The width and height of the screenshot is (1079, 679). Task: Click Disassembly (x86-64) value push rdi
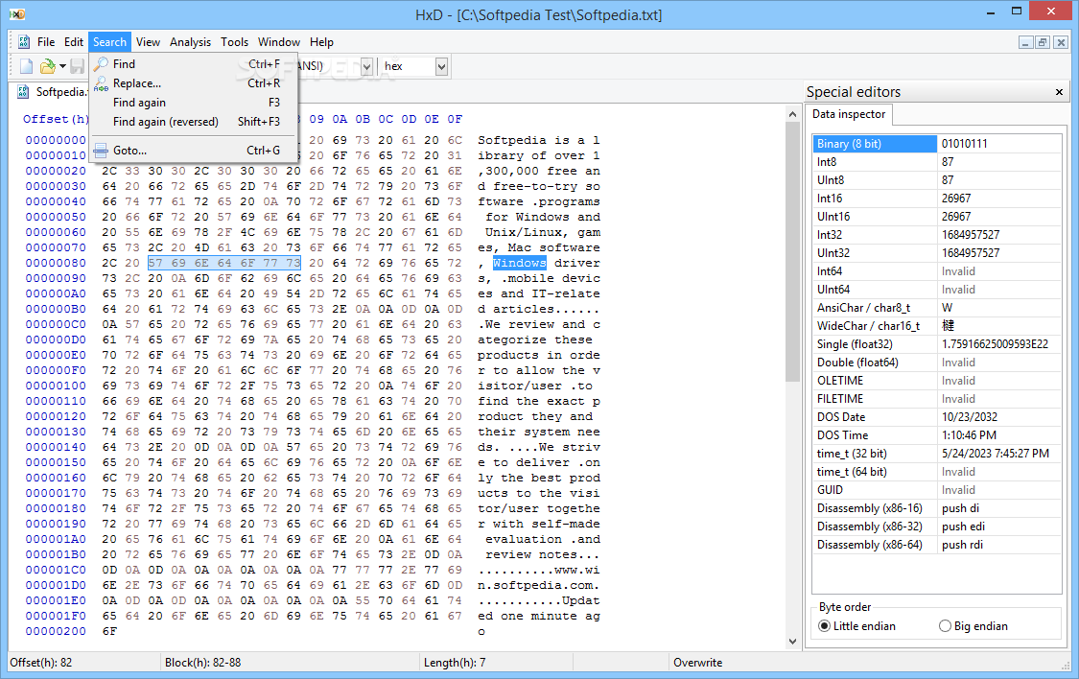[962, 545]
